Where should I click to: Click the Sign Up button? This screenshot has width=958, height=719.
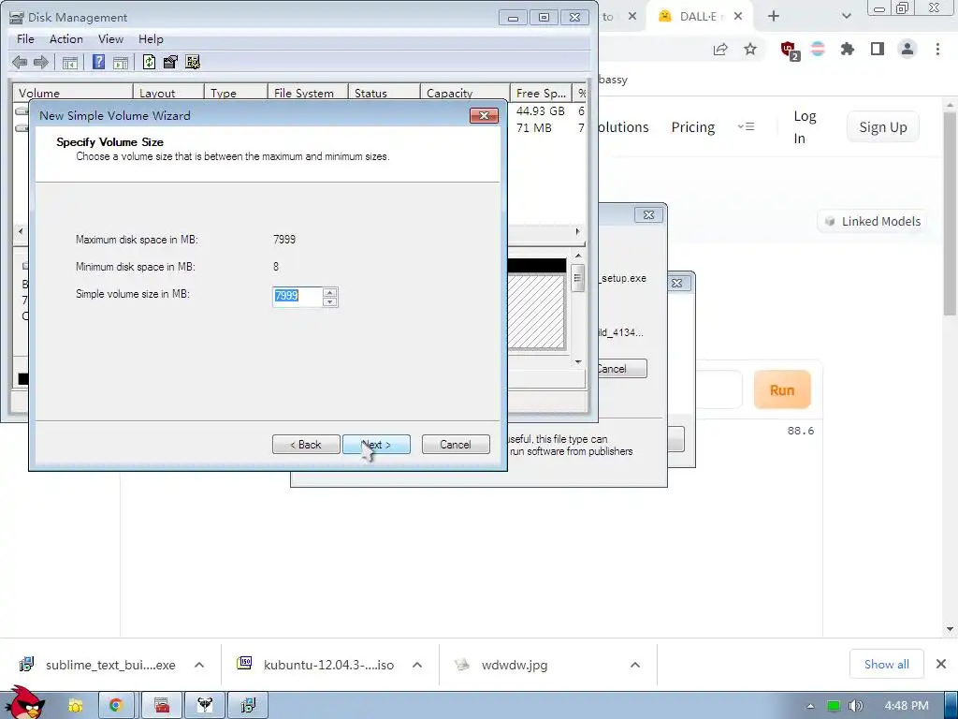click(883, 127)
